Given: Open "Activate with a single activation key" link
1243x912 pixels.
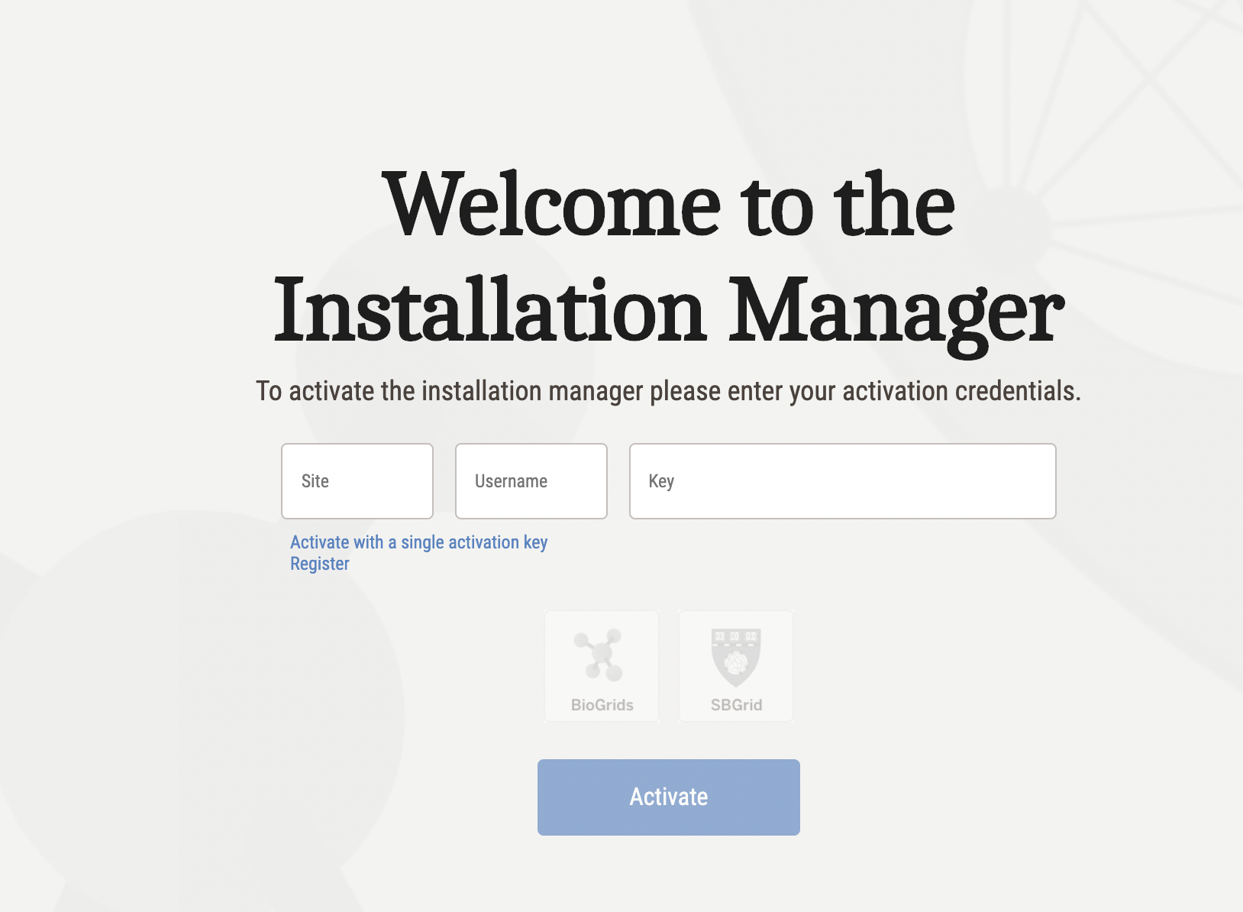Looking at the screenshot, I should pyautogui.click(x=418, y=542).
